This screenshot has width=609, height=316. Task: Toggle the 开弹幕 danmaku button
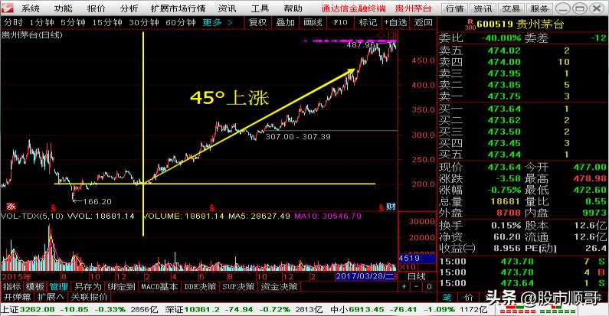coord(17,297)
